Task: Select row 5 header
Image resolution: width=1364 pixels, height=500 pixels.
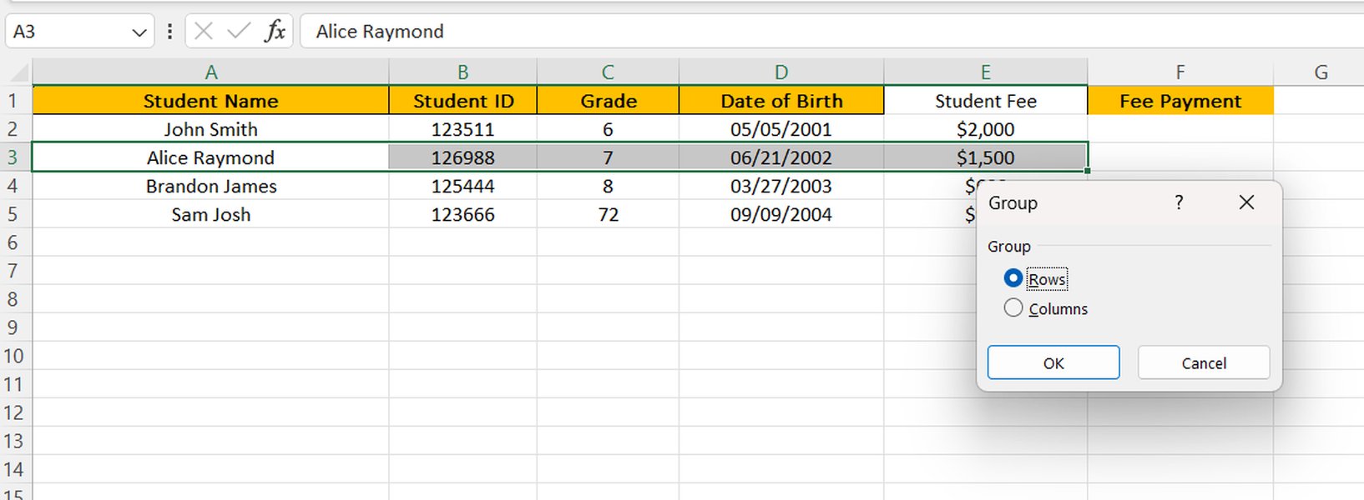Action: 16,214
